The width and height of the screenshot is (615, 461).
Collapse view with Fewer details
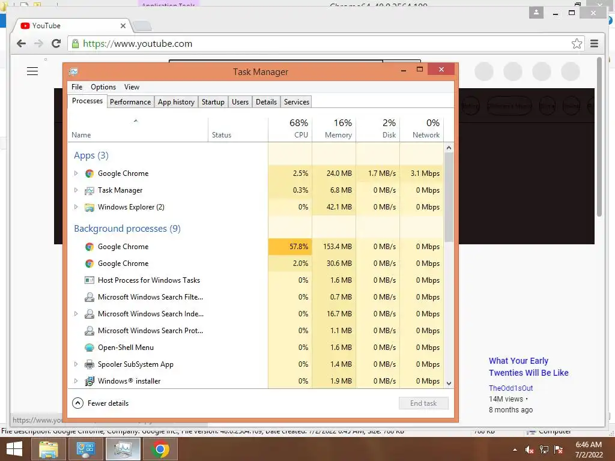(x=100, y=403)
